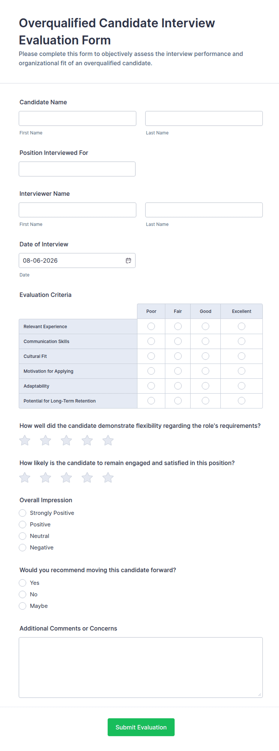Select the fifth star for flexibility rating
Viewport: 279px width, 751px height.
pos(108,440)
